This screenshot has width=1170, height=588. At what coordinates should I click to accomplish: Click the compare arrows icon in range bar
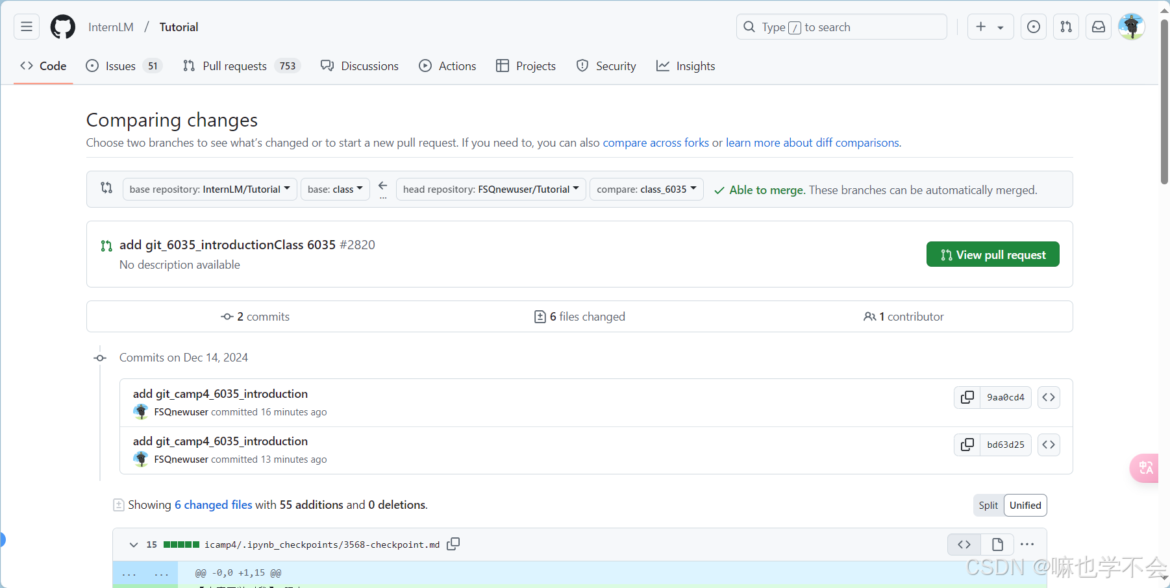click(x=106, y=188)
